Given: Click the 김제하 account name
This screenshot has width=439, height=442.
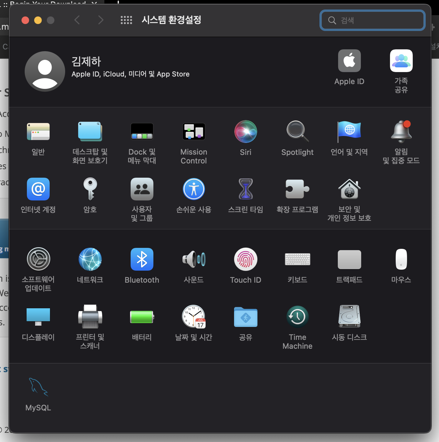Looking at the screenshot, I should 86,61.
